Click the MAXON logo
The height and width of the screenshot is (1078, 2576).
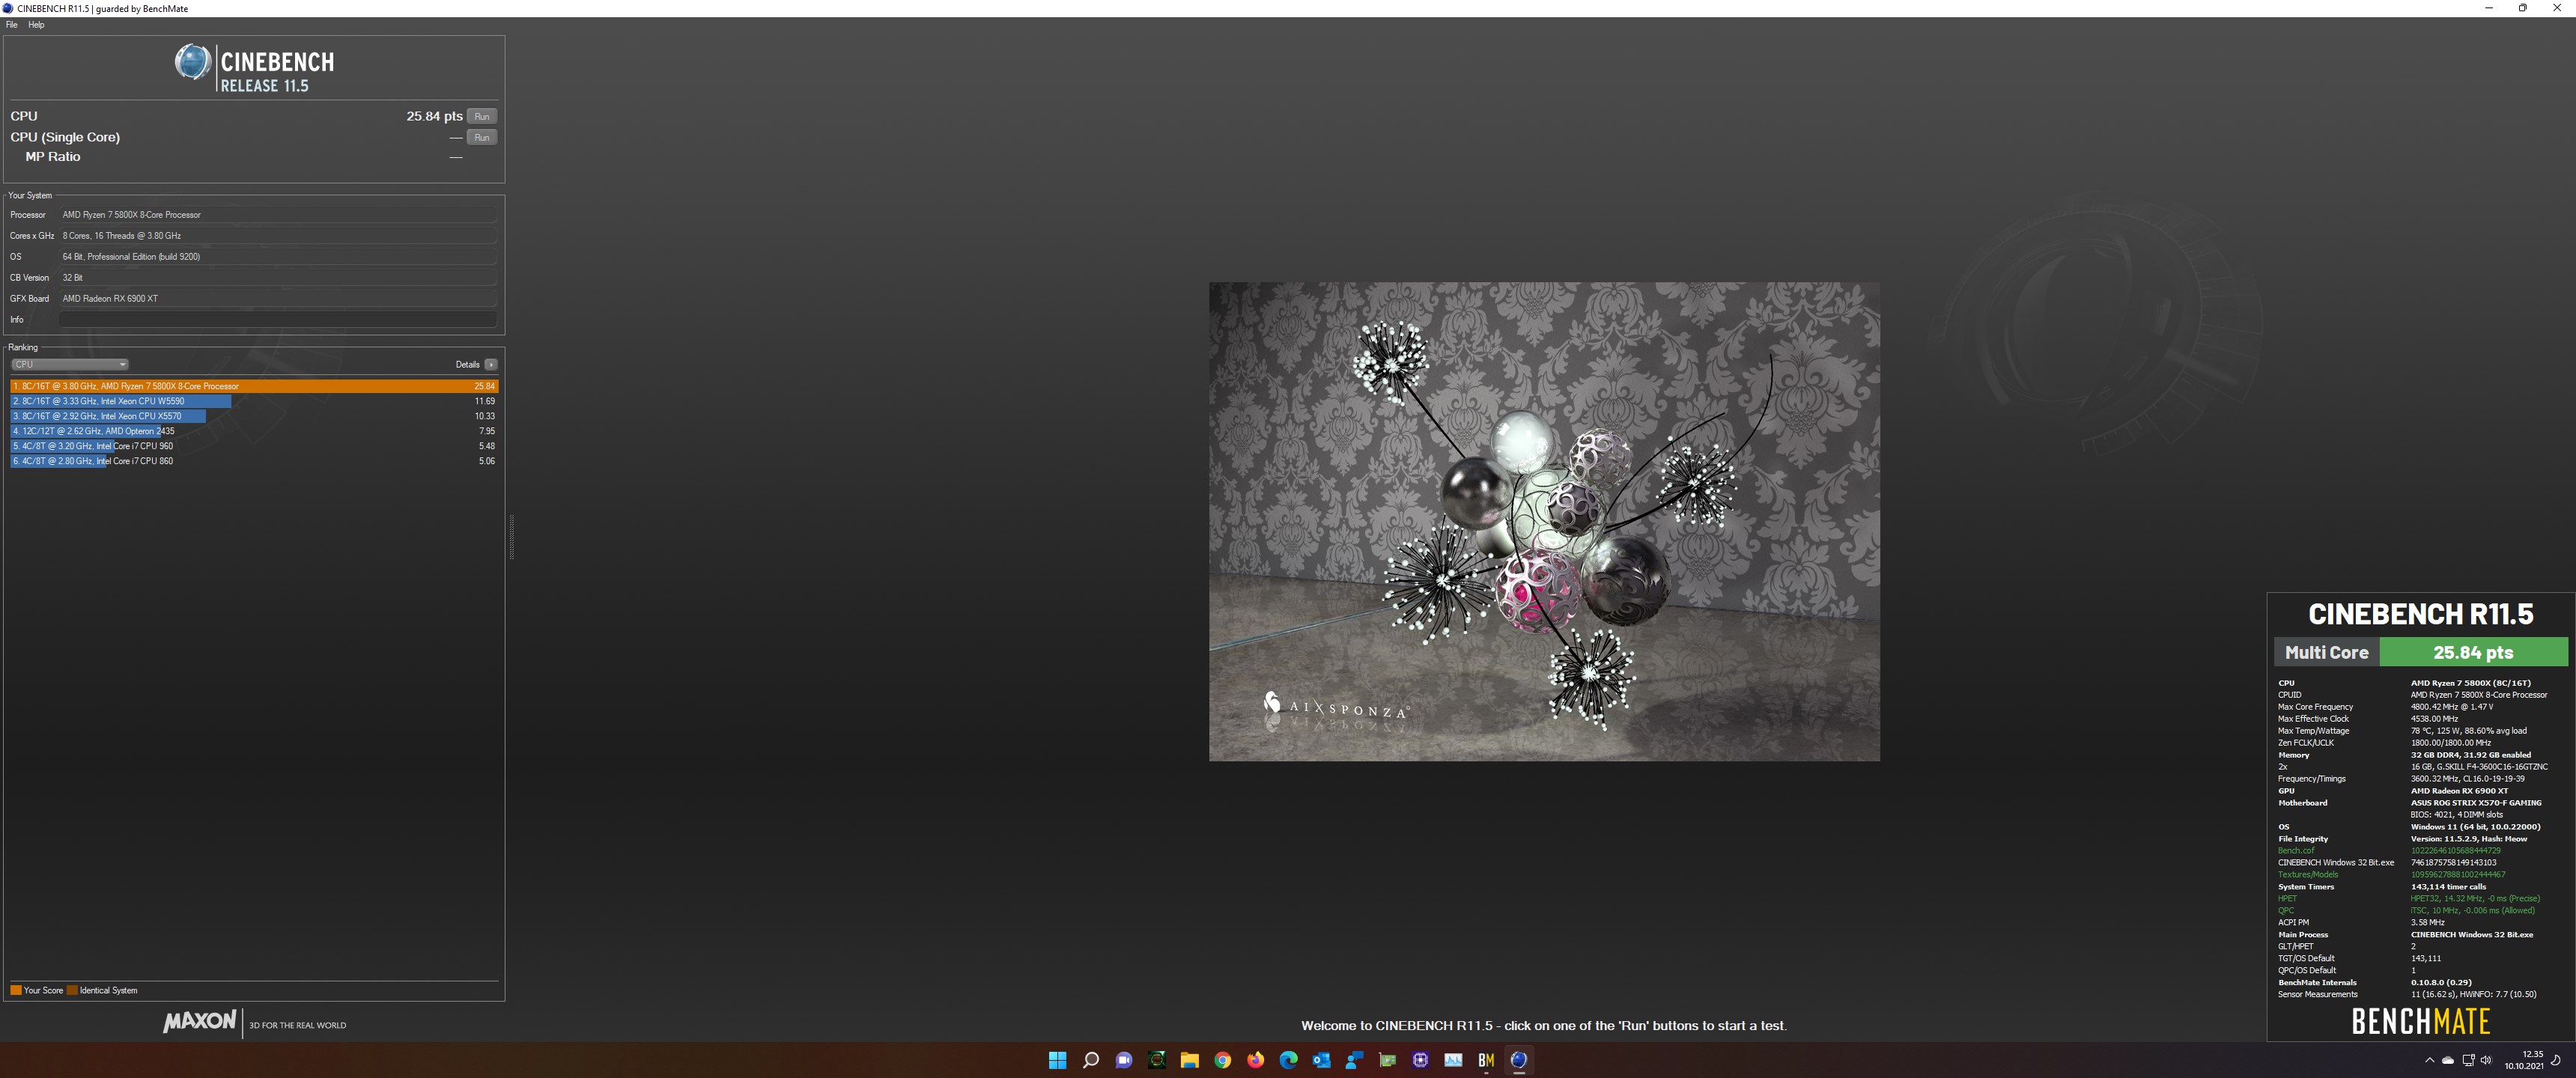200,1021
